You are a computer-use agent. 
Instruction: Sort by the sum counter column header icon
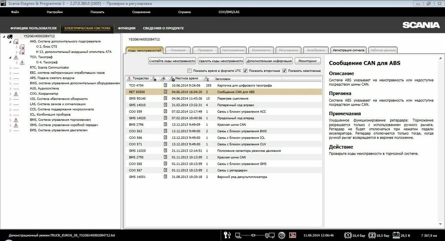click(x=207, y=79)
